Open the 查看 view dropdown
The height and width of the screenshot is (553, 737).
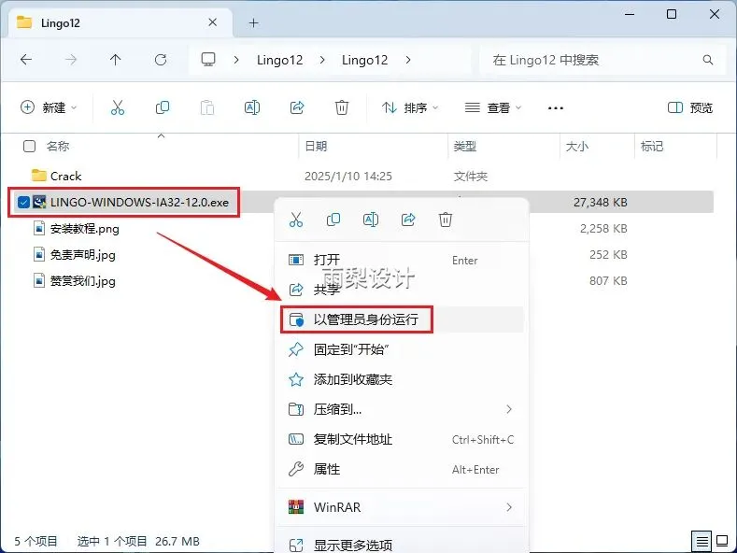click(x=493, y=107)
